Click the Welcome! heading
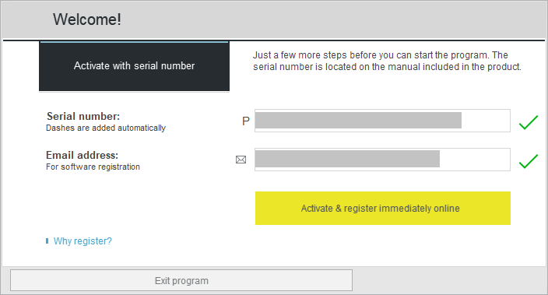The image size is (548, 295). point(87,19)
